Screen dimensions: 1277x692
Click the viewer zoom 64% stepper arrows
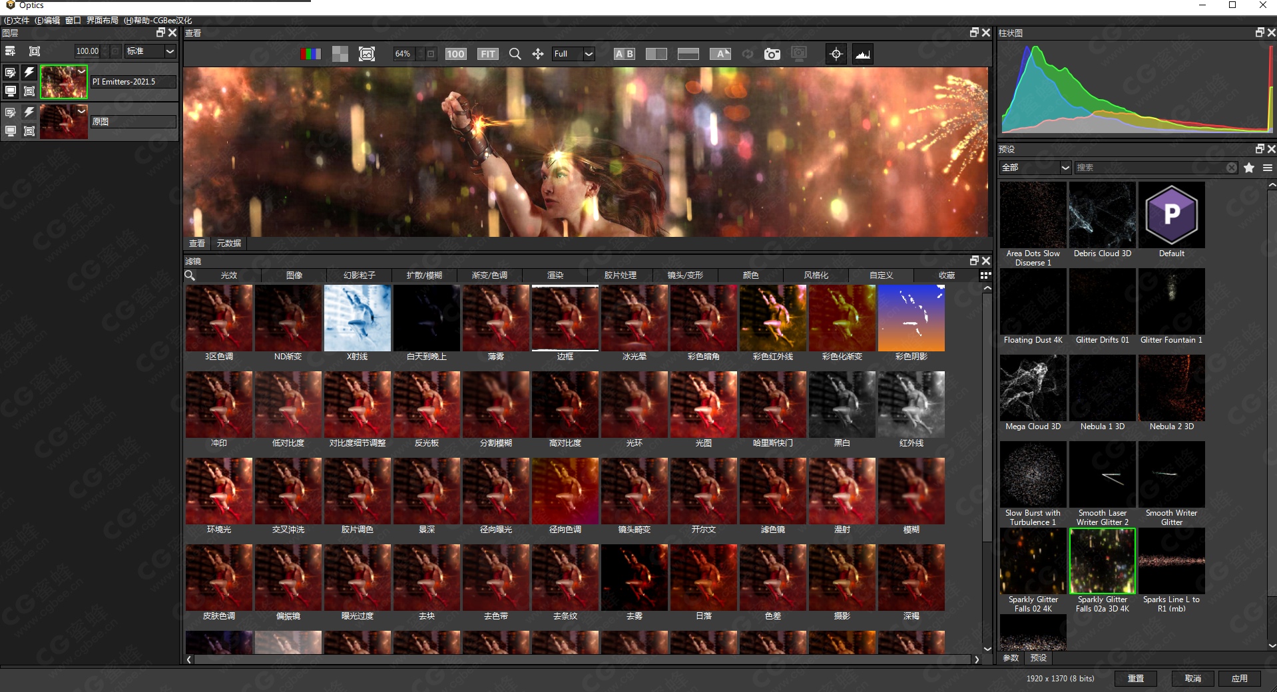(x=420, y=54)
